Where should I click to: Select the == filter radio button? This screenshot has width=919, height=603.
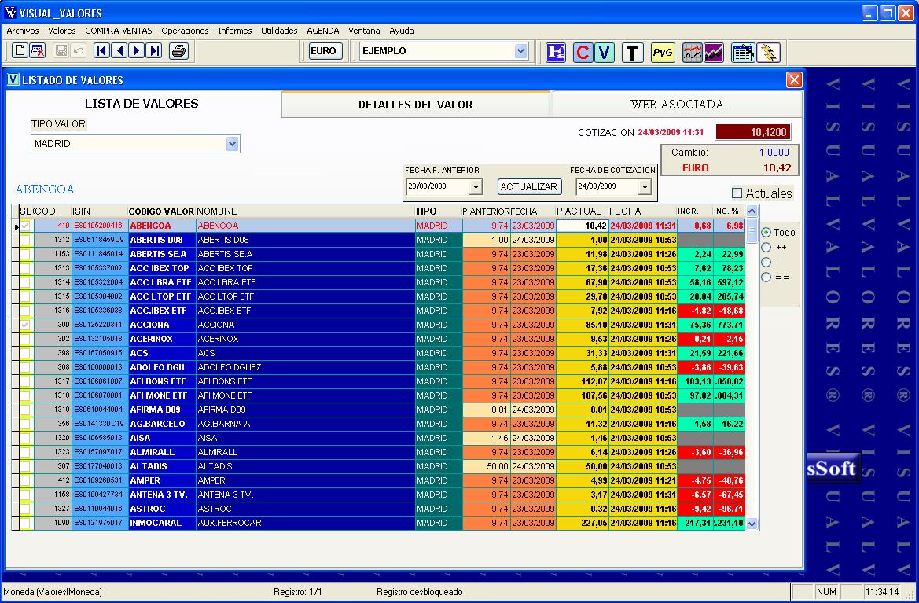[766, 278]
